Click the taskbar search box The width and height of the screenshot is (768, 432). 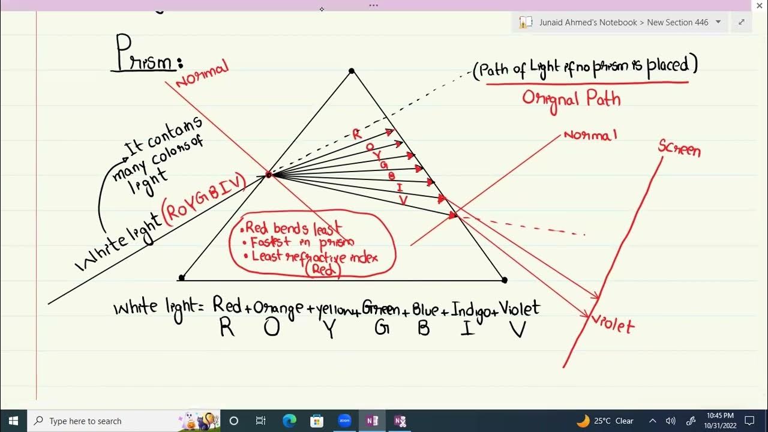click(x=124, y=421)
